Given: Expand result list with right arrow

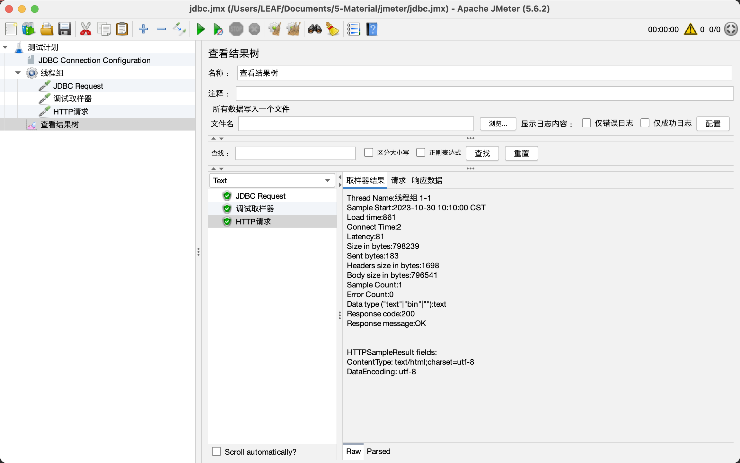Looking at the screenshot, I should click(340, 185).
